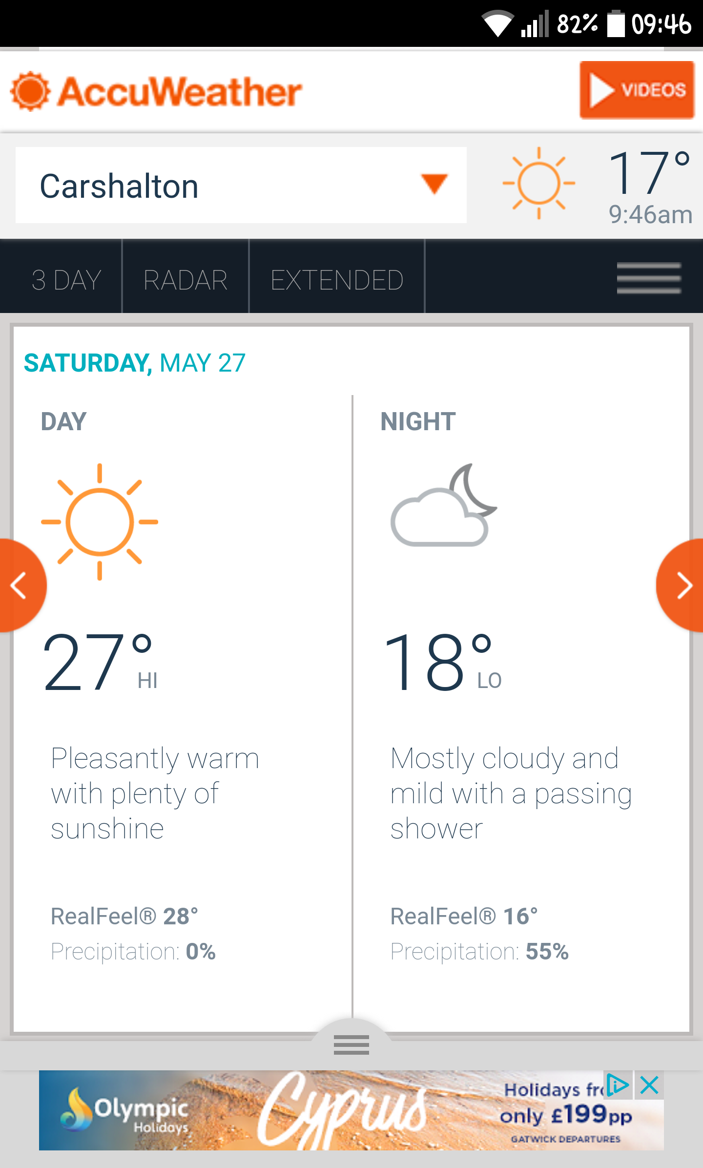Open the hamburger menu in navigation bar
Screen dimensions: 703x1168
[x=649, y=278]
